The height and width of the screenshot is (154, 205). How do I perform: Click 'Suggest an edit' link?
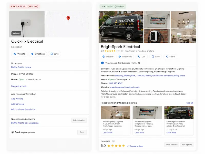point(19,86)
